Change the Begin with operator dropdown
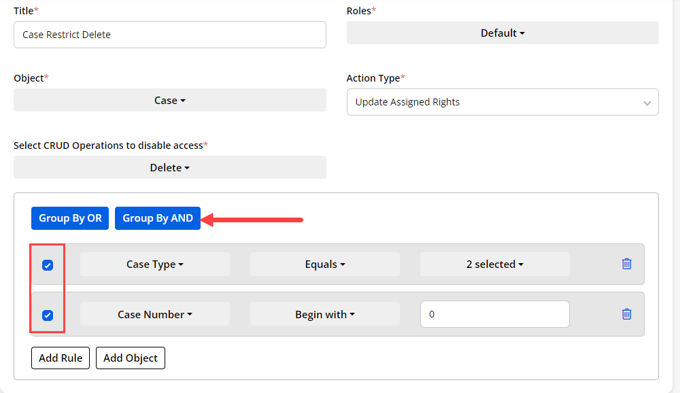 click(325, 314)
